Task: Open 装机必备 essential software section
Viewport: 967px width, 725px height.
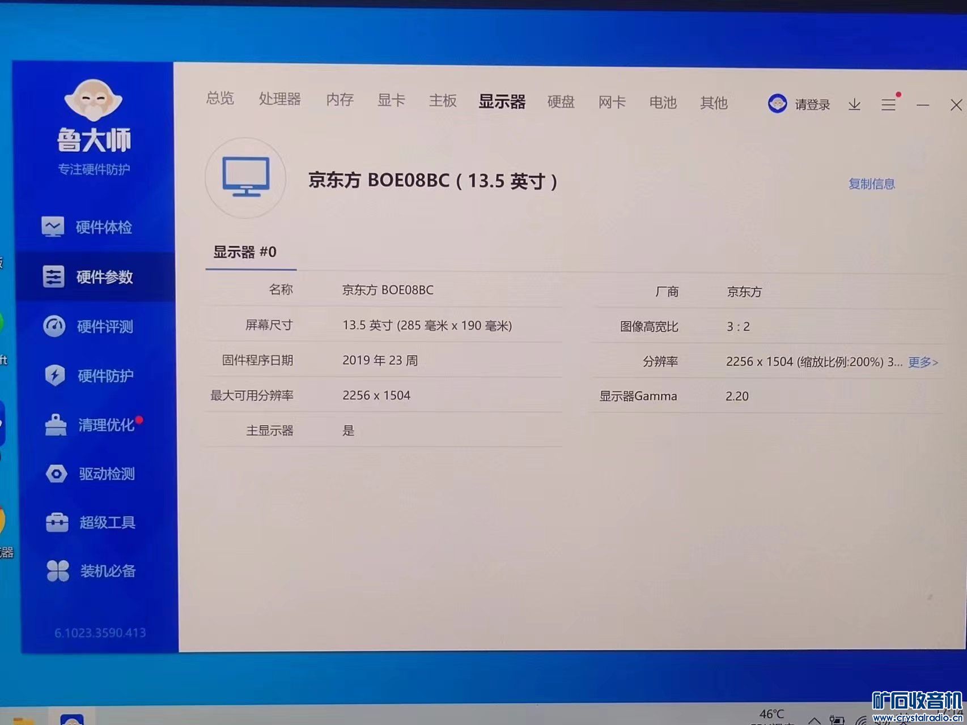Action: [x=91, y=571]
